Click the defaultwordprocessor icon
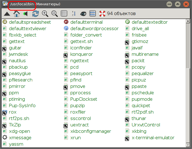The image size is (192, 149). [66, 28]
